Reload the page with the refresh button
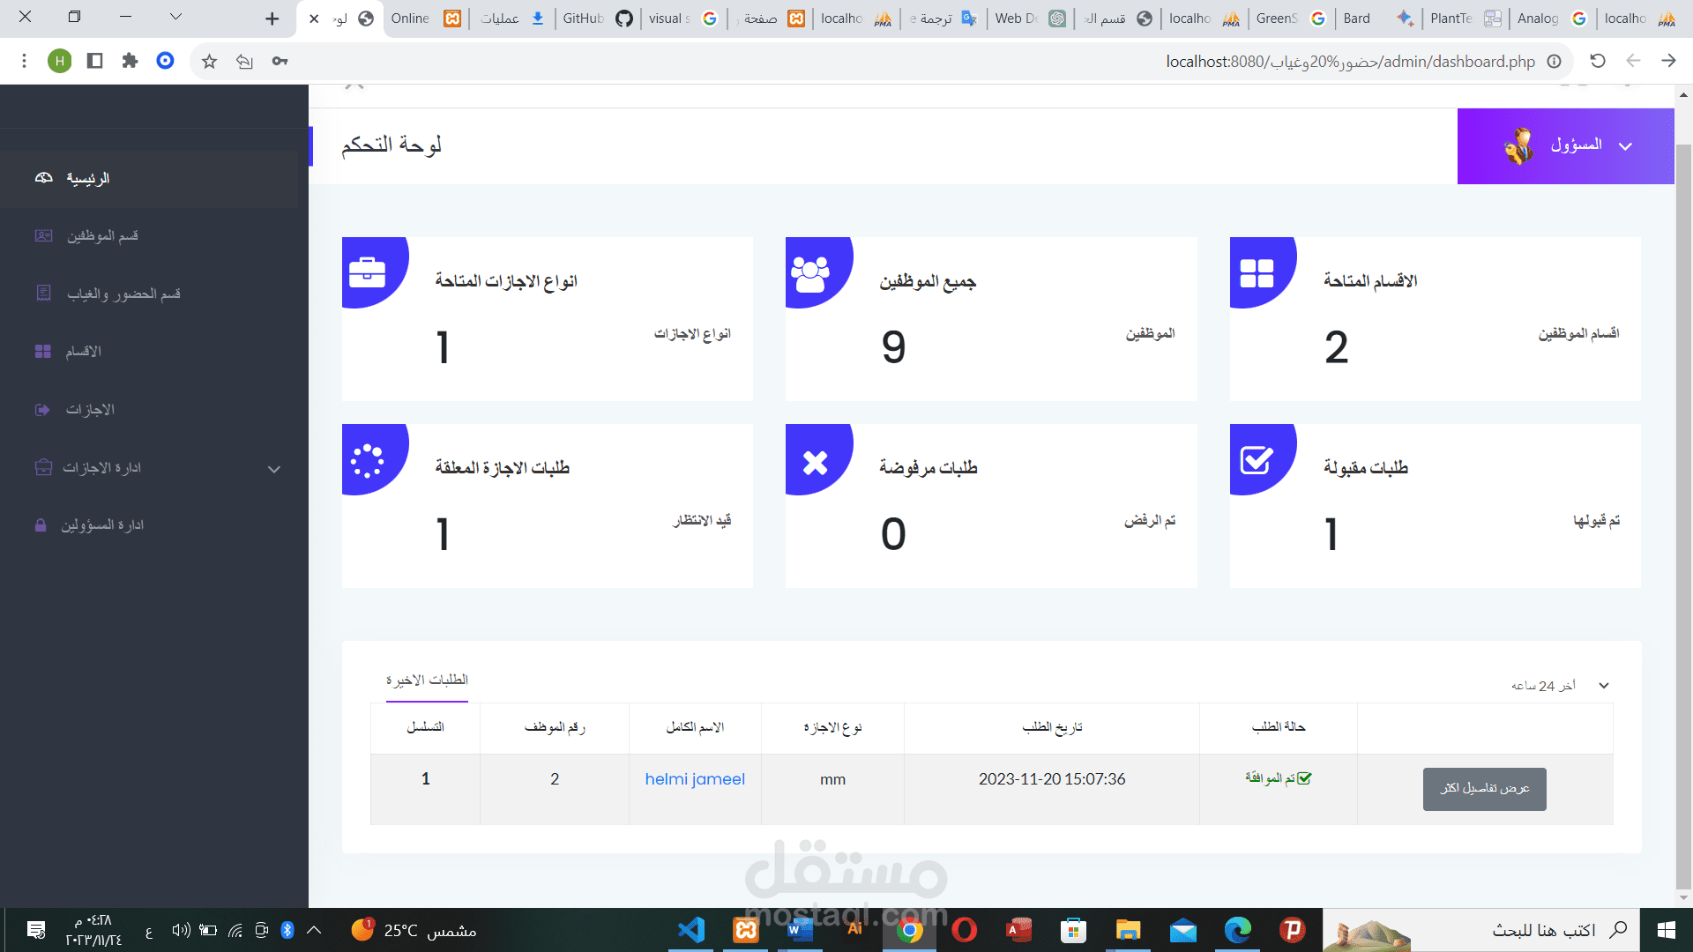The width and height of the screenshot is (1693, 952). point(1598,61)
